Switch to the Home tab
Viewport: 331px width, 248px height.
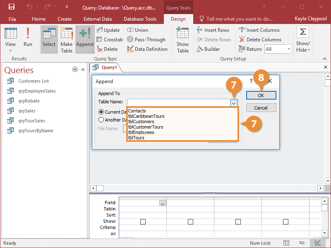click(x=38, y=19)
